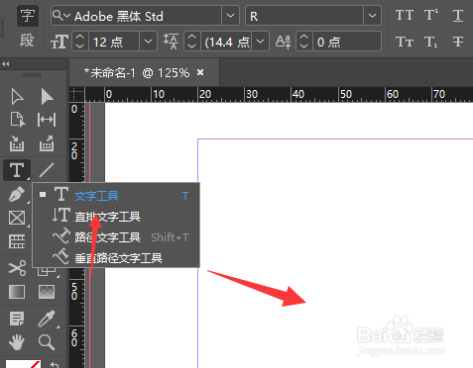The width and height of the screenshot is (473, 368).
Task: Select the Selection tool (hollow arrow)
Action: coord(17,97)
